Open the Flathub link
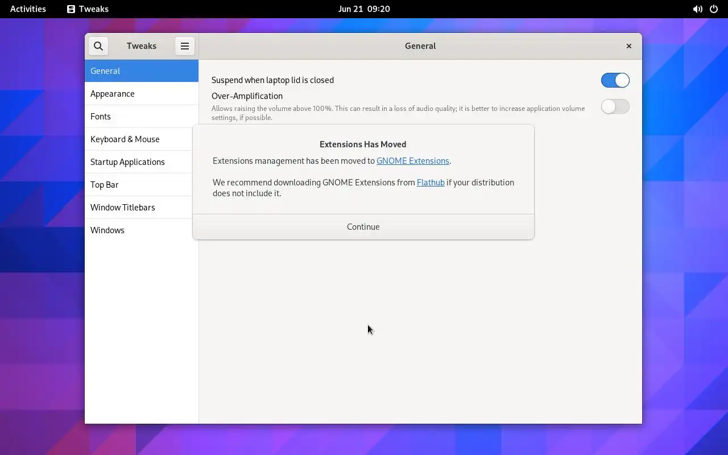Image resolution: width=728 pixels, height=455 pixels. 431,183
